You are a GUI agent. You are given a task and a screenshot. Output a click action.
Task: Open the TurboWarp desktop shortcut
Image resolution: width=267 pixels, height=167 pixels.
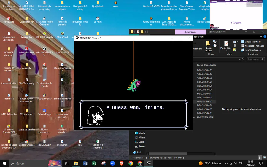pos(9,20)
